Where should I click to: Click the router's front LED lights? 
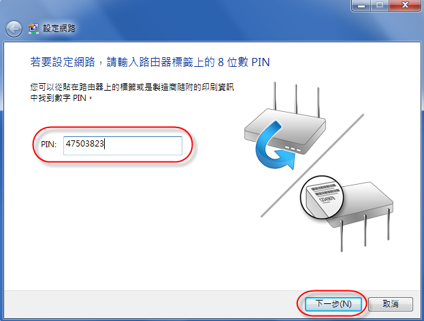[293, 149]
